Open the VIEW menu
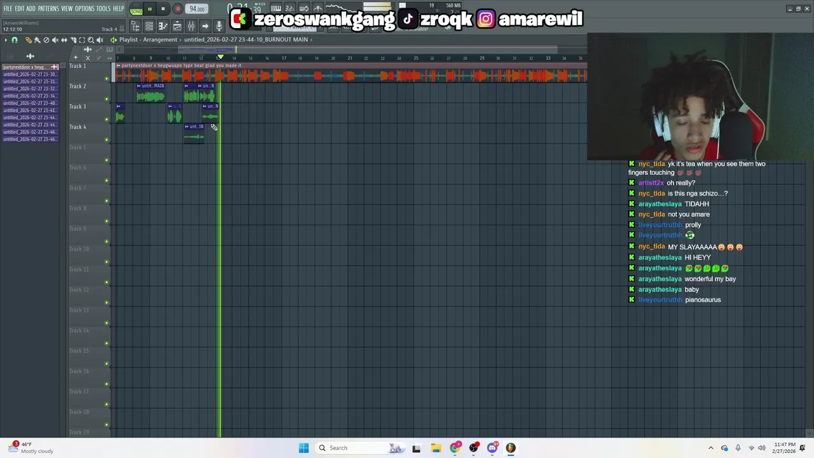 [x=67, y=8]
